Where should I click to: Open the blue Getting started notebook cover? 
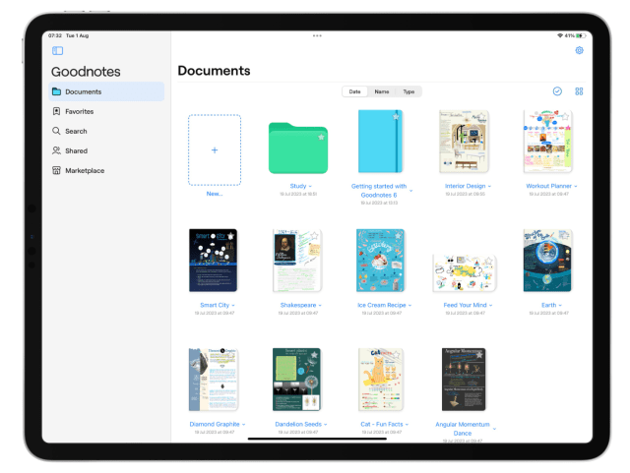click(381, 142)
